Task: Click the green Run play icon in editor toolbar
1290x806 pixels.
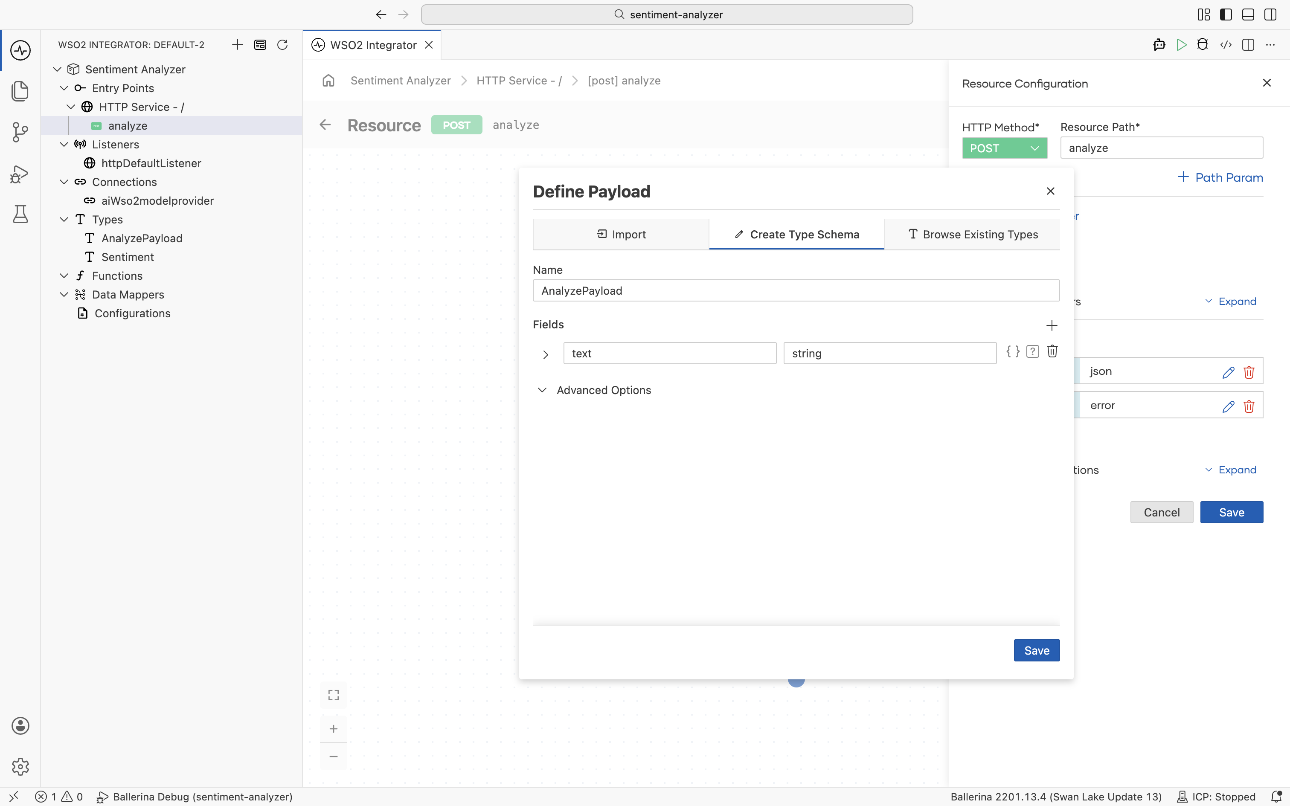Action: (x=1181, y=45)
